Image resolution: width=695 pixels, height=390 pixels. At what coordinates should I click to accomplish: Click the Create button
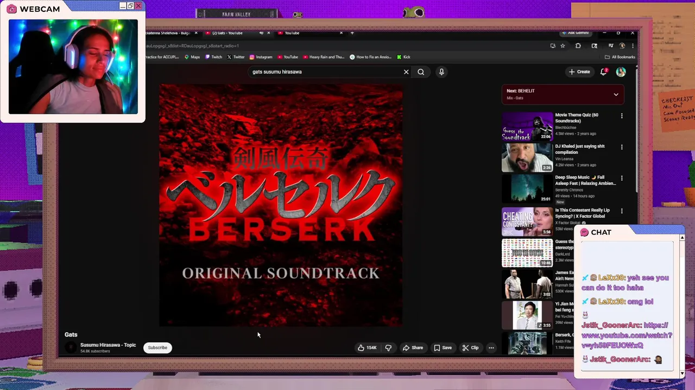coord(579,71)
